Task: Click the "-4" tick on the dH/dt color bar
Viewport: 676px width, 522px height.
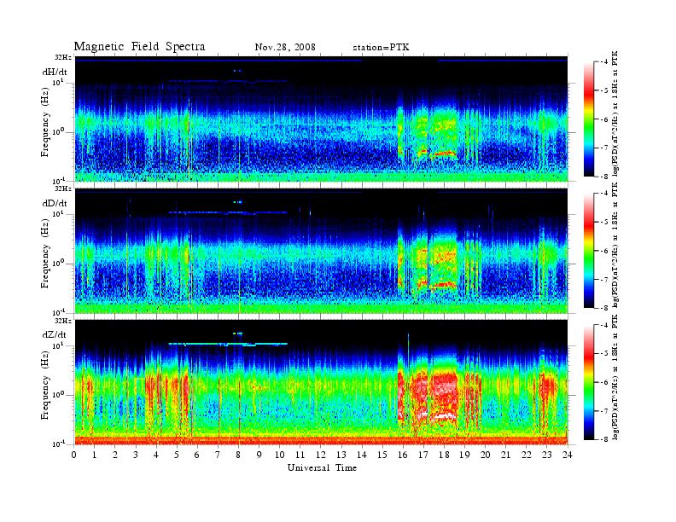Action: coord(605,62)
